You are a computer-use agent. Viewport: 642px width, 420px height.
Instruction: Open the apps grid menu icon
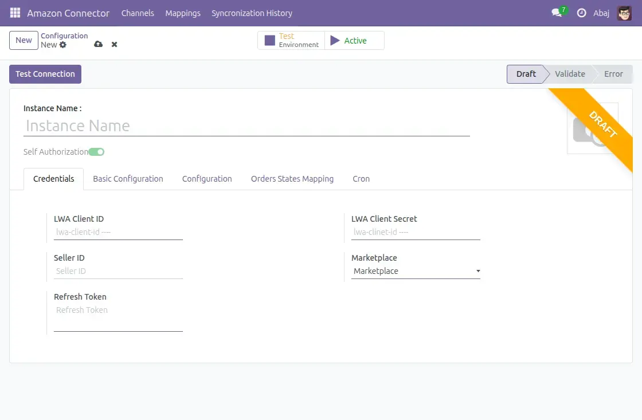click(x=15, y=13)
